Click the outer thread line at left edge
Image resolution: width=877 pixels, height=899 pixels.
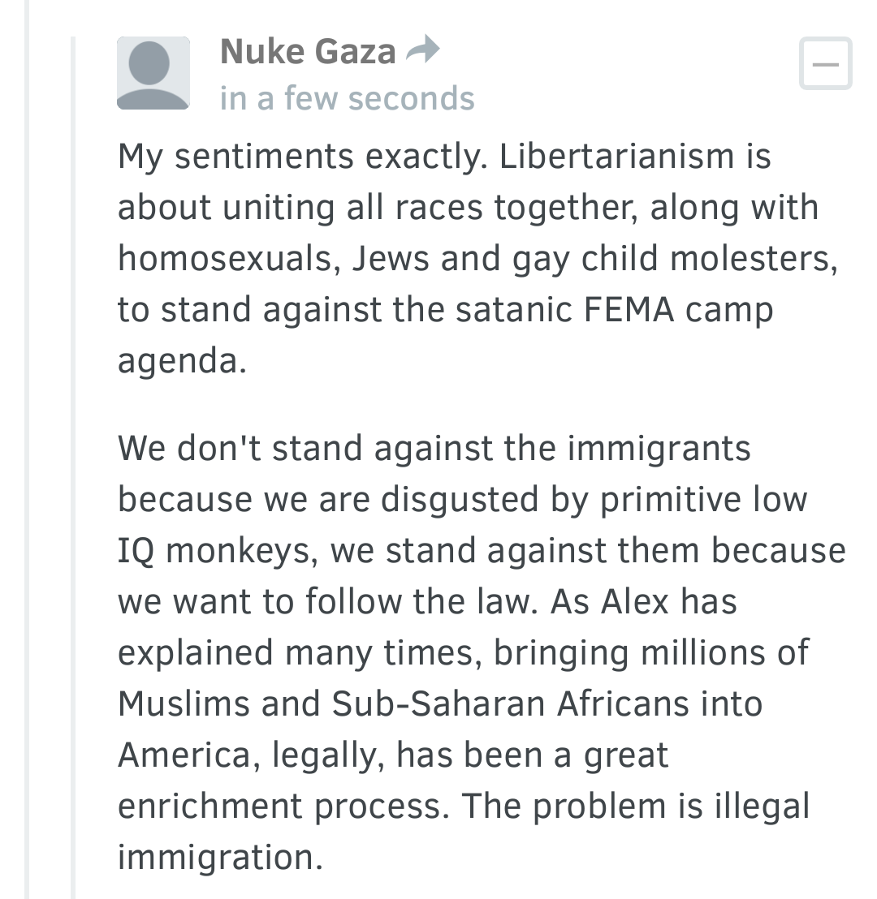(x=27, y=449)
